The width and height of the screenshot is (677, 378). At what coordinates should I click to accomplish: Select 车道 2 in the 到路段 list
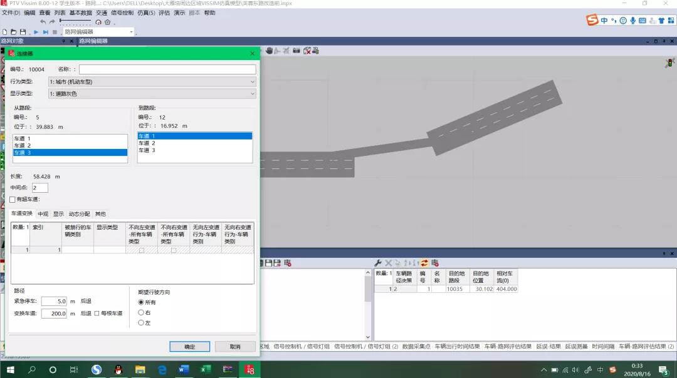tap(195, 143)
